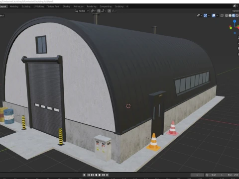Expand the overlays settings dropdown arrow
239x179 pixels.
[x=217, y=15]
